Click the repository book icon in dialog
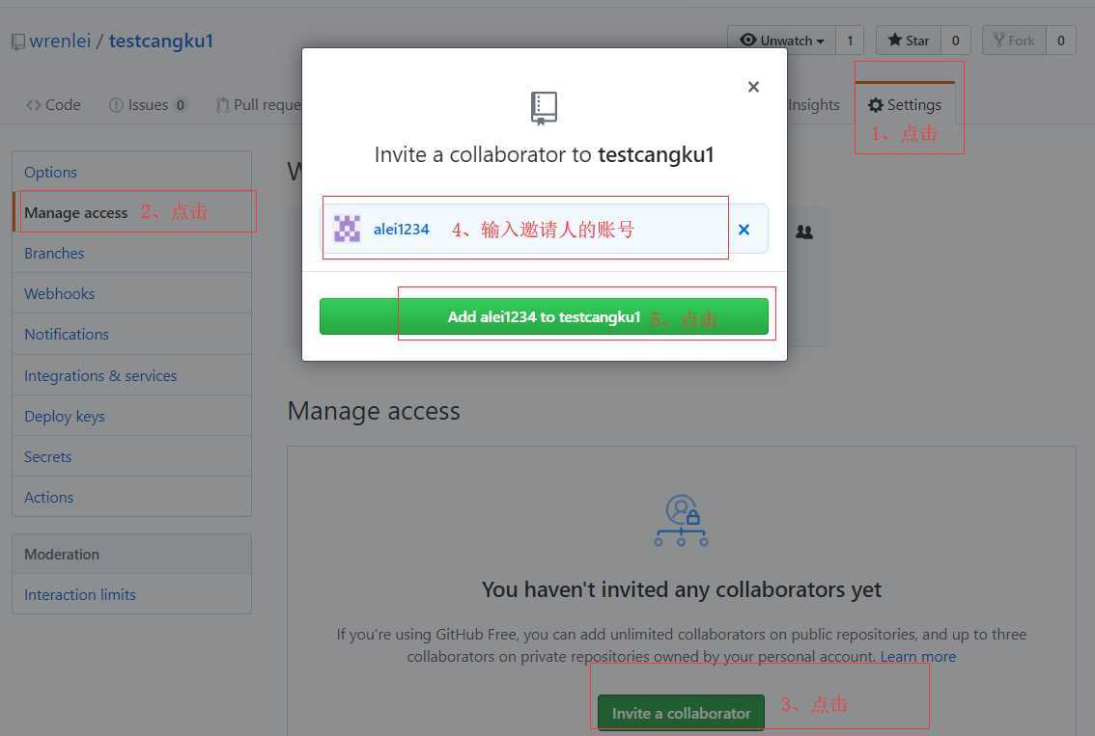Image resolution: width=1095 pixels, height=736 pixels. (x=544, y=108)
